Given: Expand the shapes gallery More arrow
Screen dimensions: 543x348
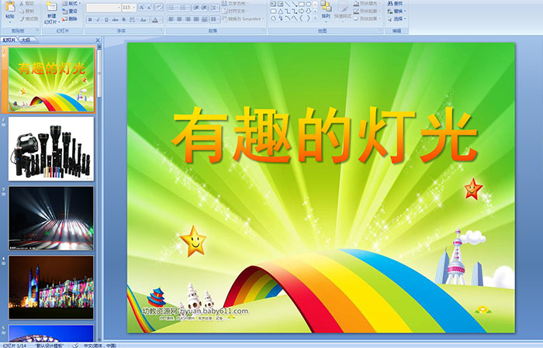Looking at the screenshot, I should (x=315, y=19).
